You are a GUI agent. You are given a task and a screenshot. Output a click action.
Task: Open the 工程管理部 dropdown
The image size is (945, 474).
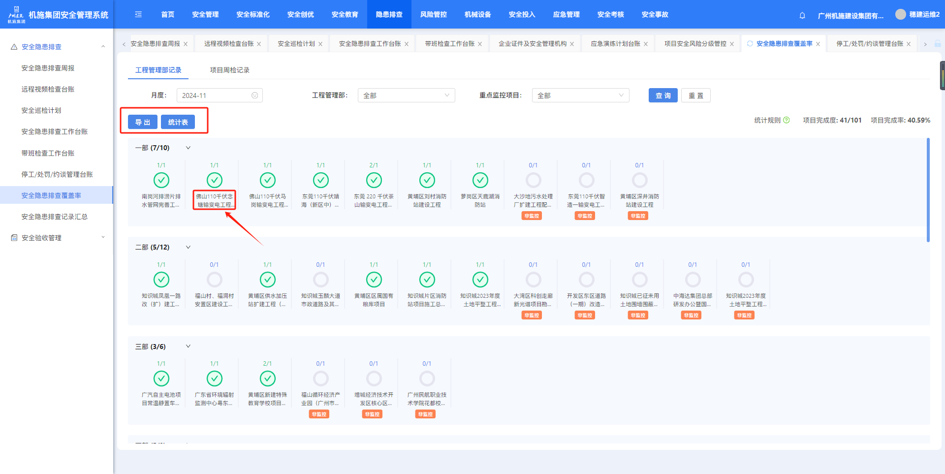tap(406, 95)
